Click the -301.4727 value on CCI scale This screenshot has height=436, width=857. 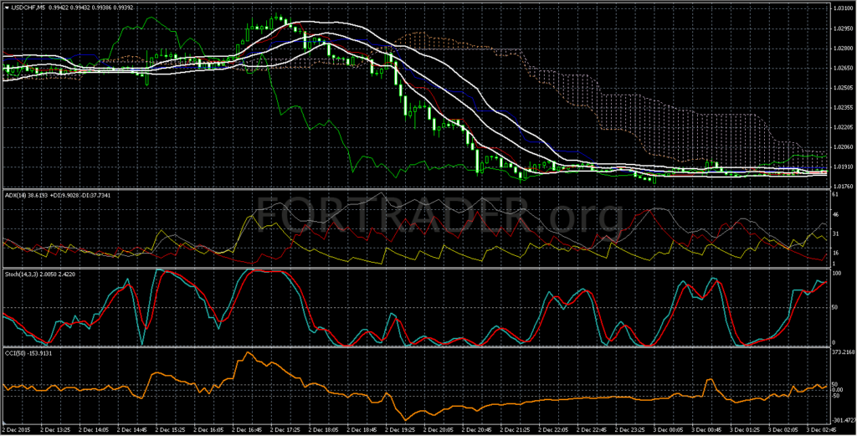[842, 421]
